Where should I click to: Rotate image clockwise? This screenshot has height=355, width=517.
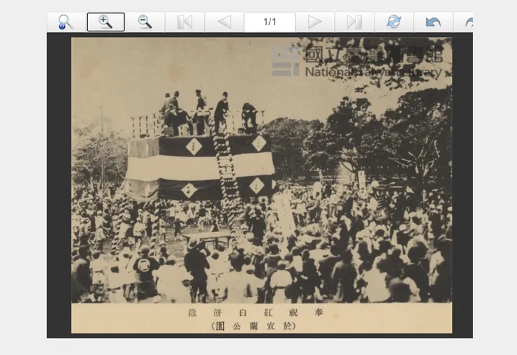pyautogui.click(x=465, y=22)
